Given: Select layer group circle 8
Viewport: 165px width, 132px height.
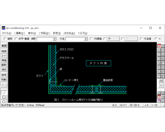Looking at the screenshot, I should click(163, 93).
